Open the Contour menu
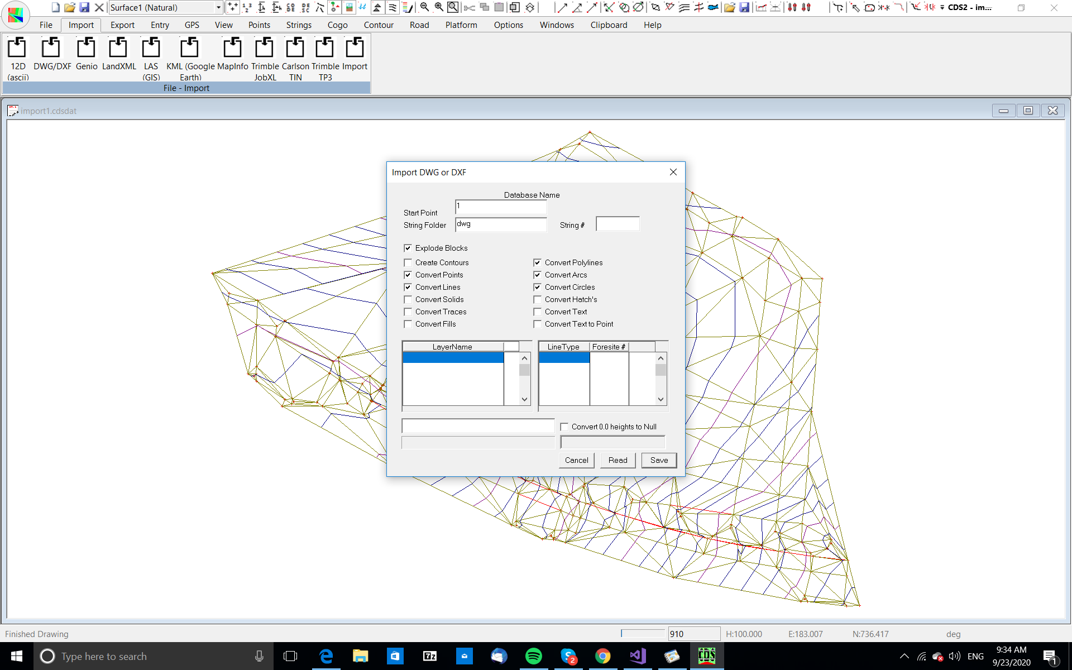 (379, 25)
